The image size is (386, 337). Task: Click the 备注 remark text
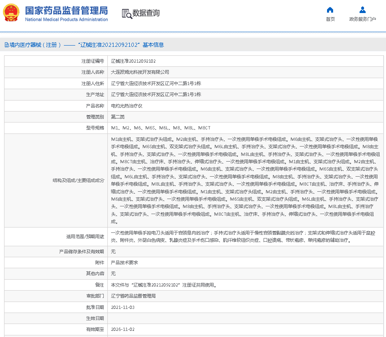(164, 285)
